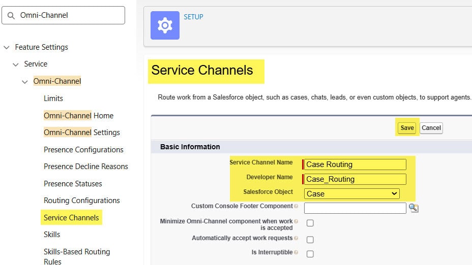
Task: Open Skills in the sidebar
Action: pos(52,235)
